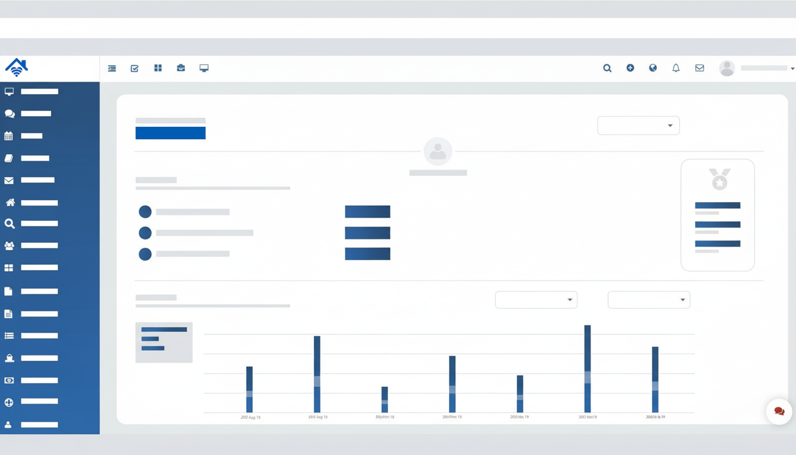Select the third round bullet in the list
796x455 pixels.
[x=145, y=254]
